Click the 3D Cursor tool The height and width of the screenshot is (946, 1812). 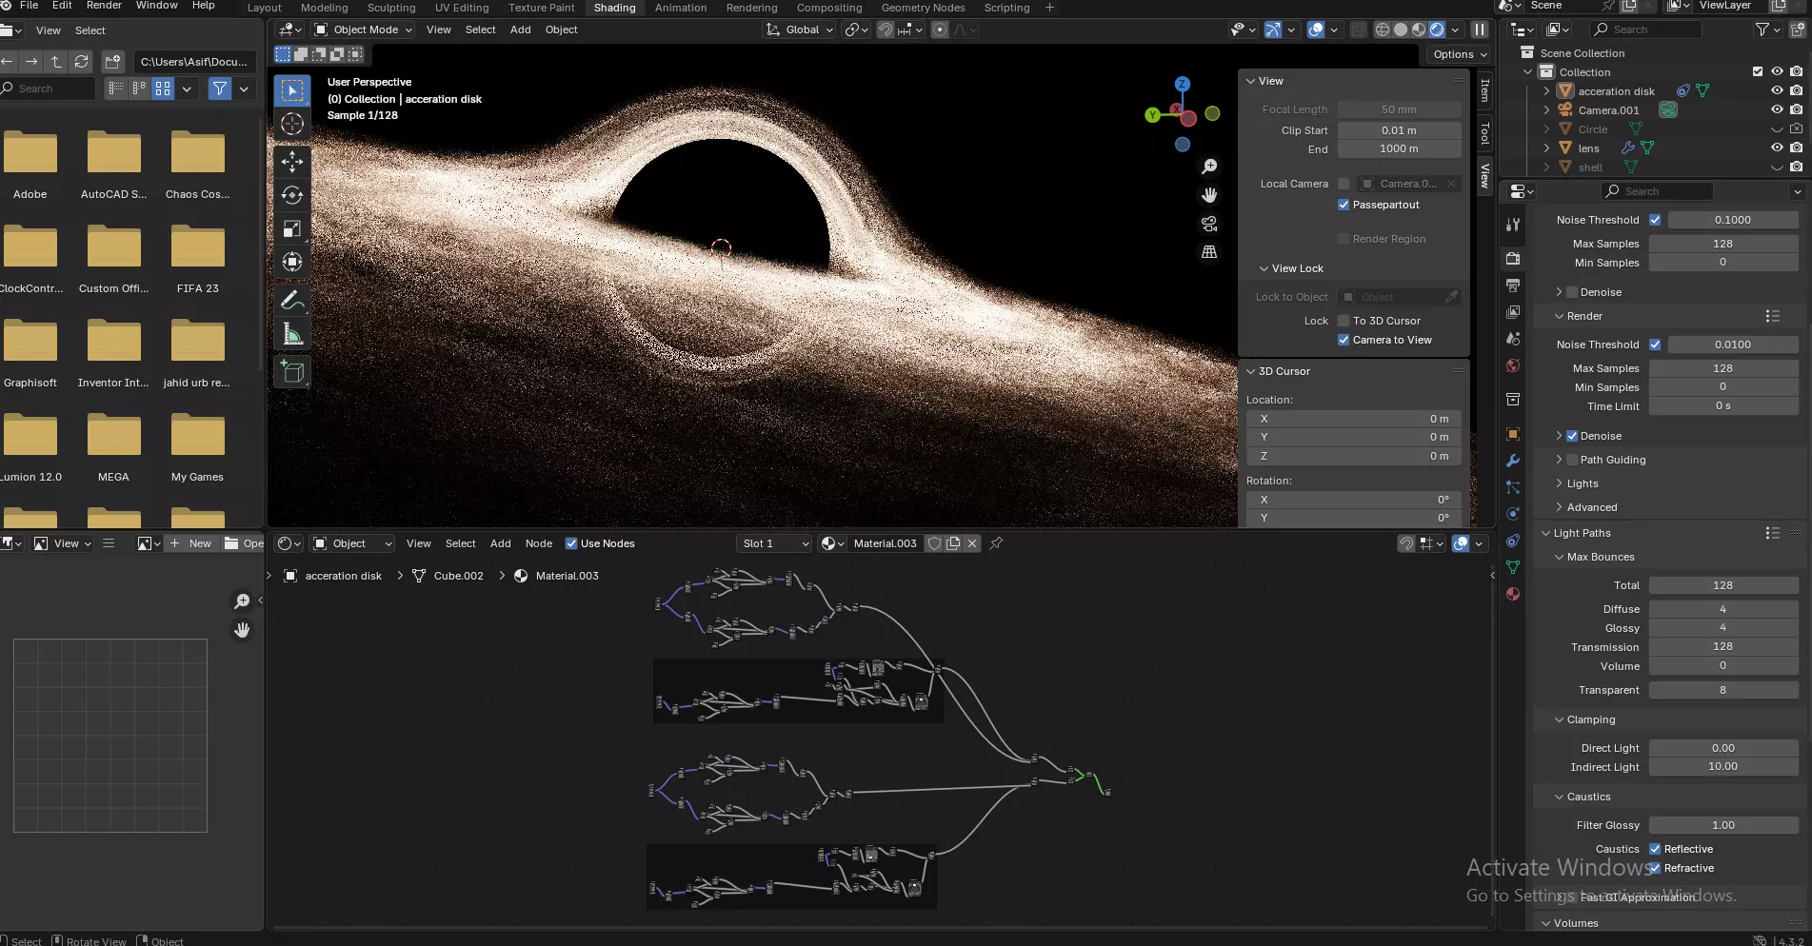[292, 124]
